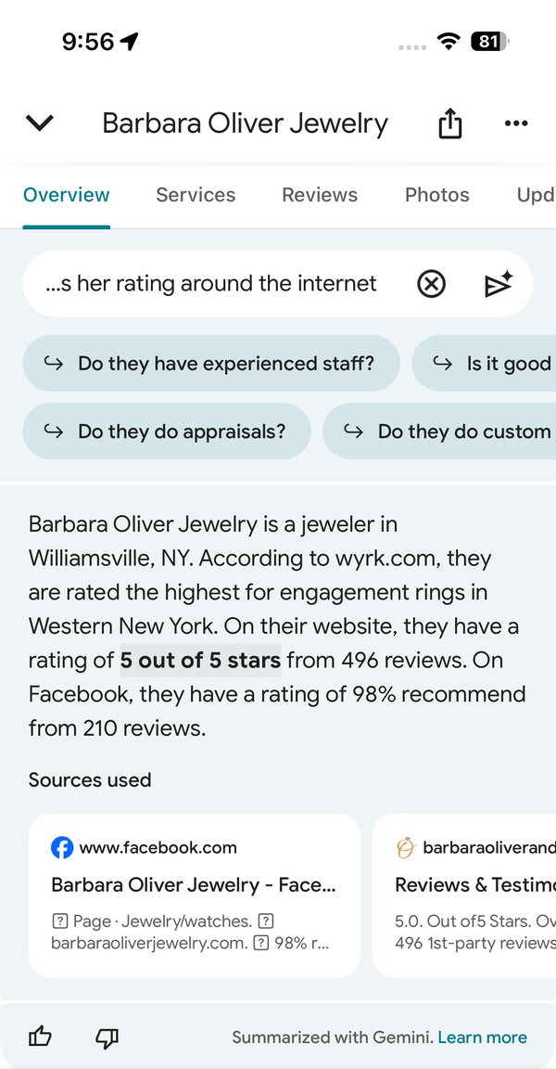Open the Learn more link
556x1069 pixels.
[x=483, y=1037]
